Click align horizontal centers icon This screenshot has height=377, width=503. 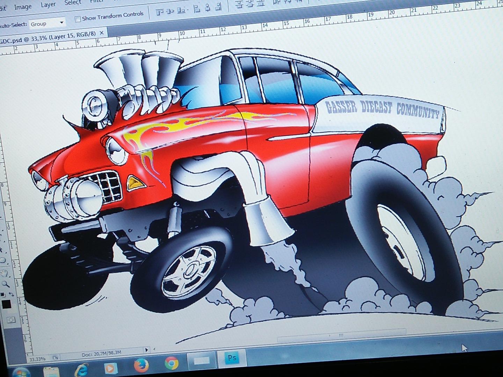coord(208,7)
